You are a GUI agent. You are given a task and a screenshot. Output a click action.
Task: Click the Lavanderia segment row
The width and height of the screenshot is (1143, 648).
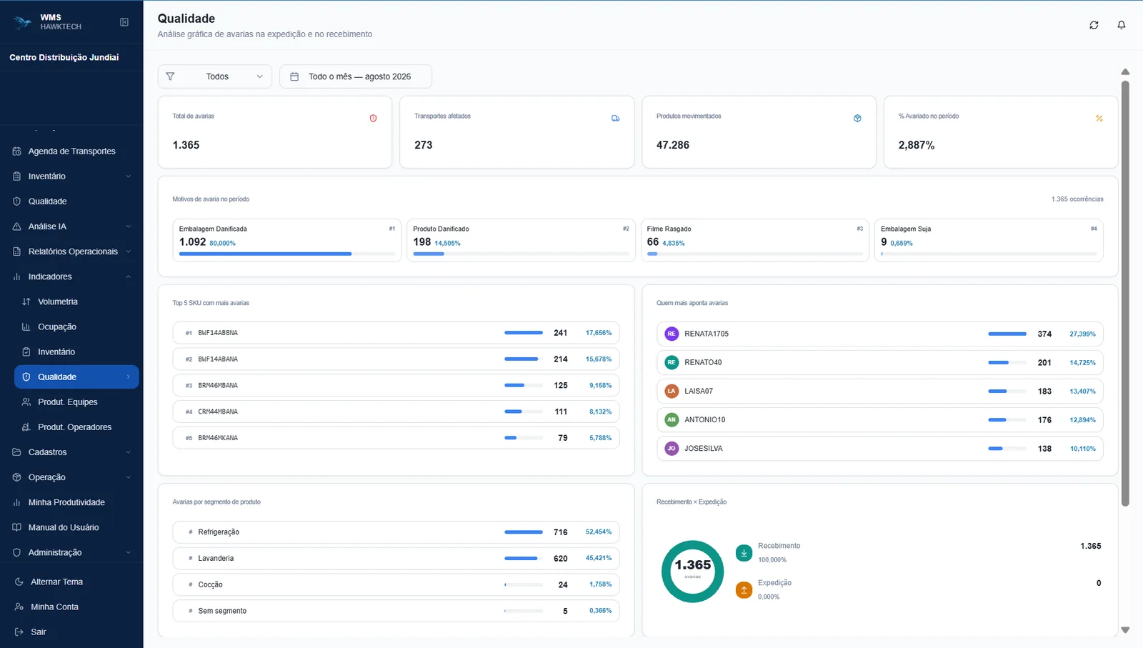pos(396,558)
